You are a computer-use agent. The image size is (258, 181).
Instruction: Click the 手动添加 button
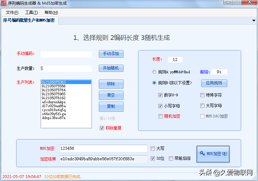111,54
